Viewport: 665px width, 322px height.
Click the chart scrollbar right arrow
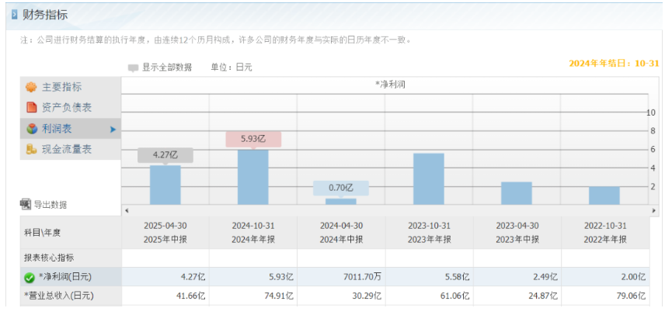[x=654, y=210]
